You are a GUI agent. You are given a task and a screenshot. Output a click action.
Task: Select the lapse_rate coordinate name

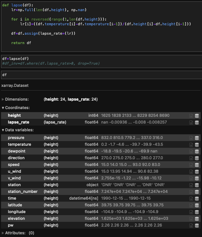click(18, 122)
